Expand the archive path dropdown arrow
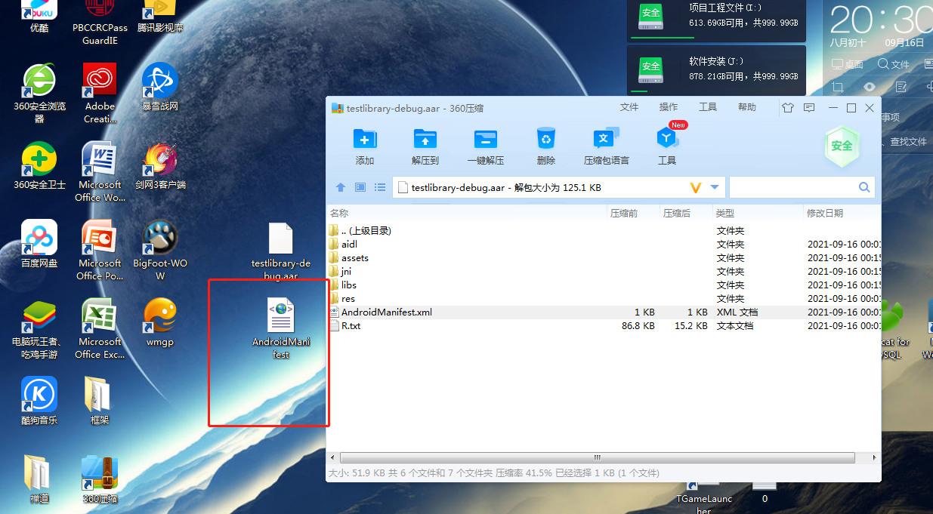The image size is (933, 514). pos(716,187)
